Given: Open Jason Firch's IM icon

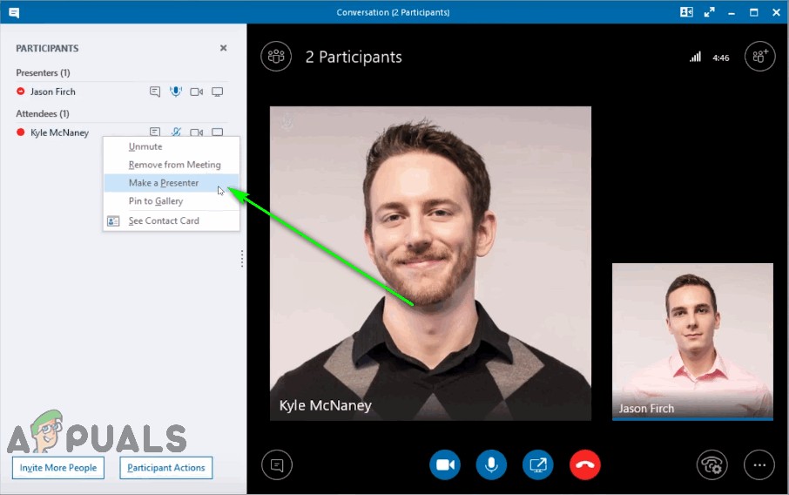Looking at the screenshot, I should (155, 92).
